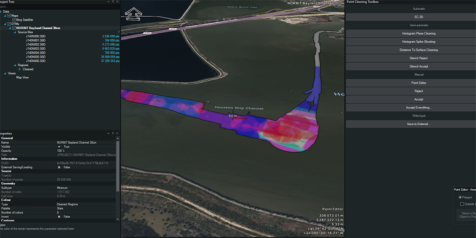Pin the Project Tree panel
Viewport: 476px width, 238px height.
point(112,2)
